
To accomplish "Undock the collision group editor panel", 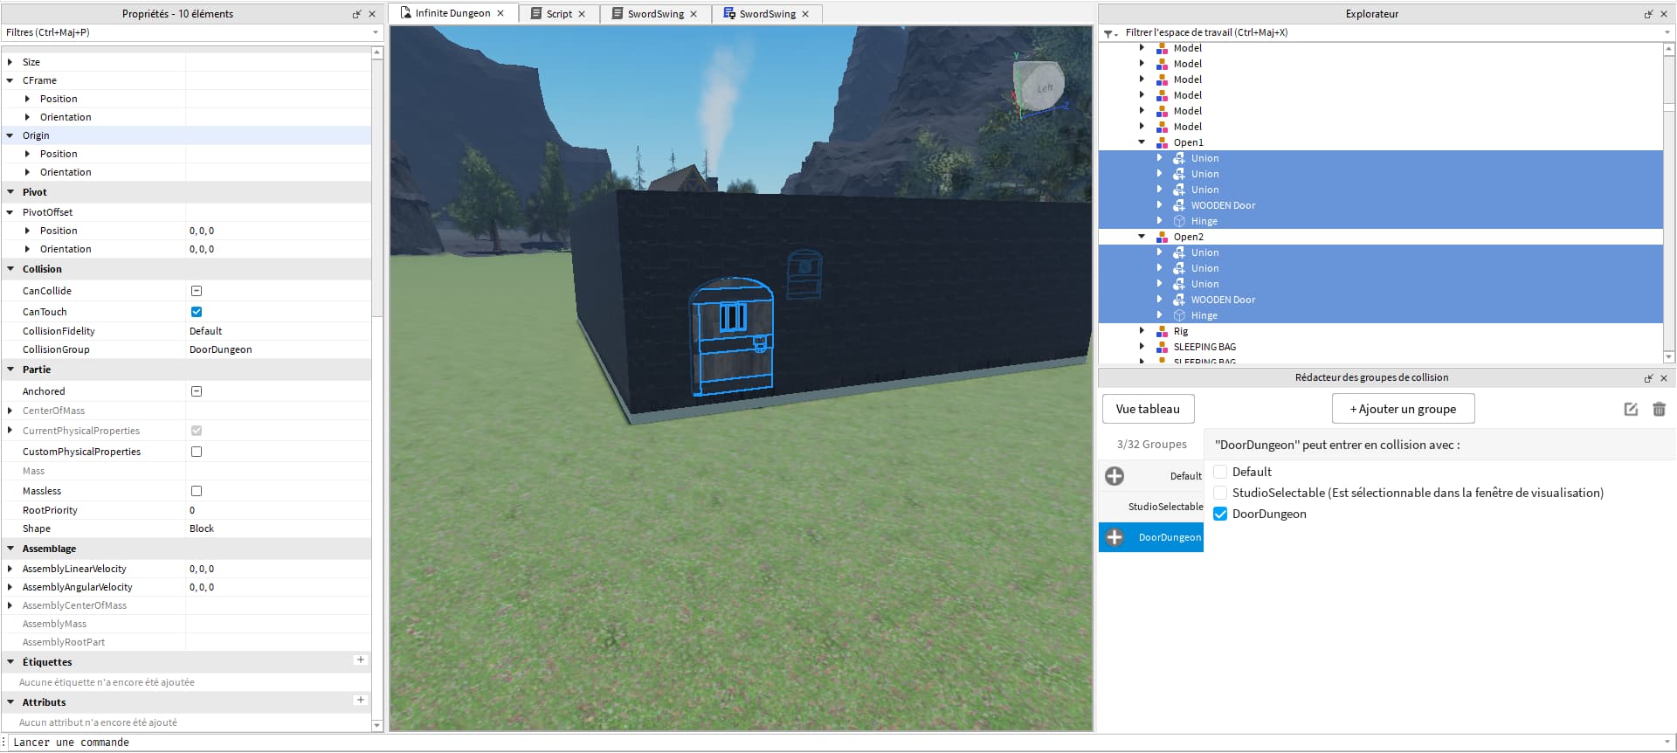I will tap(1648, 378).
